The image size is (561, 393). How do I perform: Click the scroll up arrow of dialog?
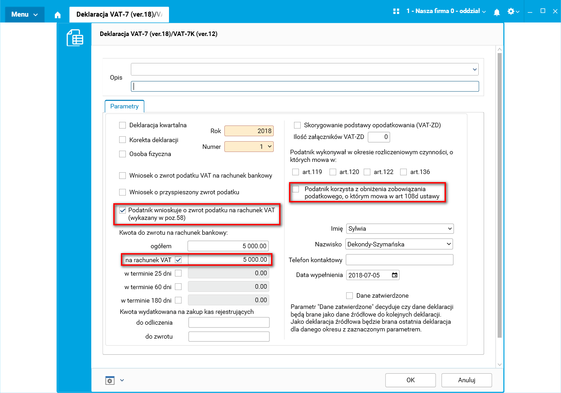(x=499, y=48)
